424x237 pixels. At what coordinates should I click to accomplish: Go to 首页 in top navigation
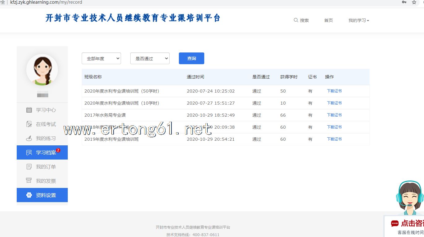point(328,20)
